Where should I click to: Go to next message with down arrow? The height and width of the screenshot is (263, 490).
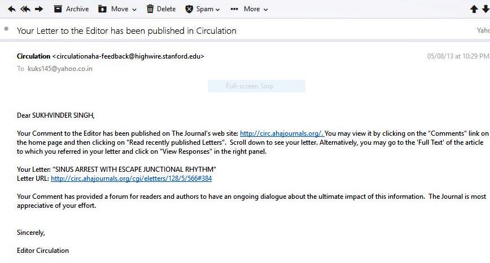click(x=486, y=9)
